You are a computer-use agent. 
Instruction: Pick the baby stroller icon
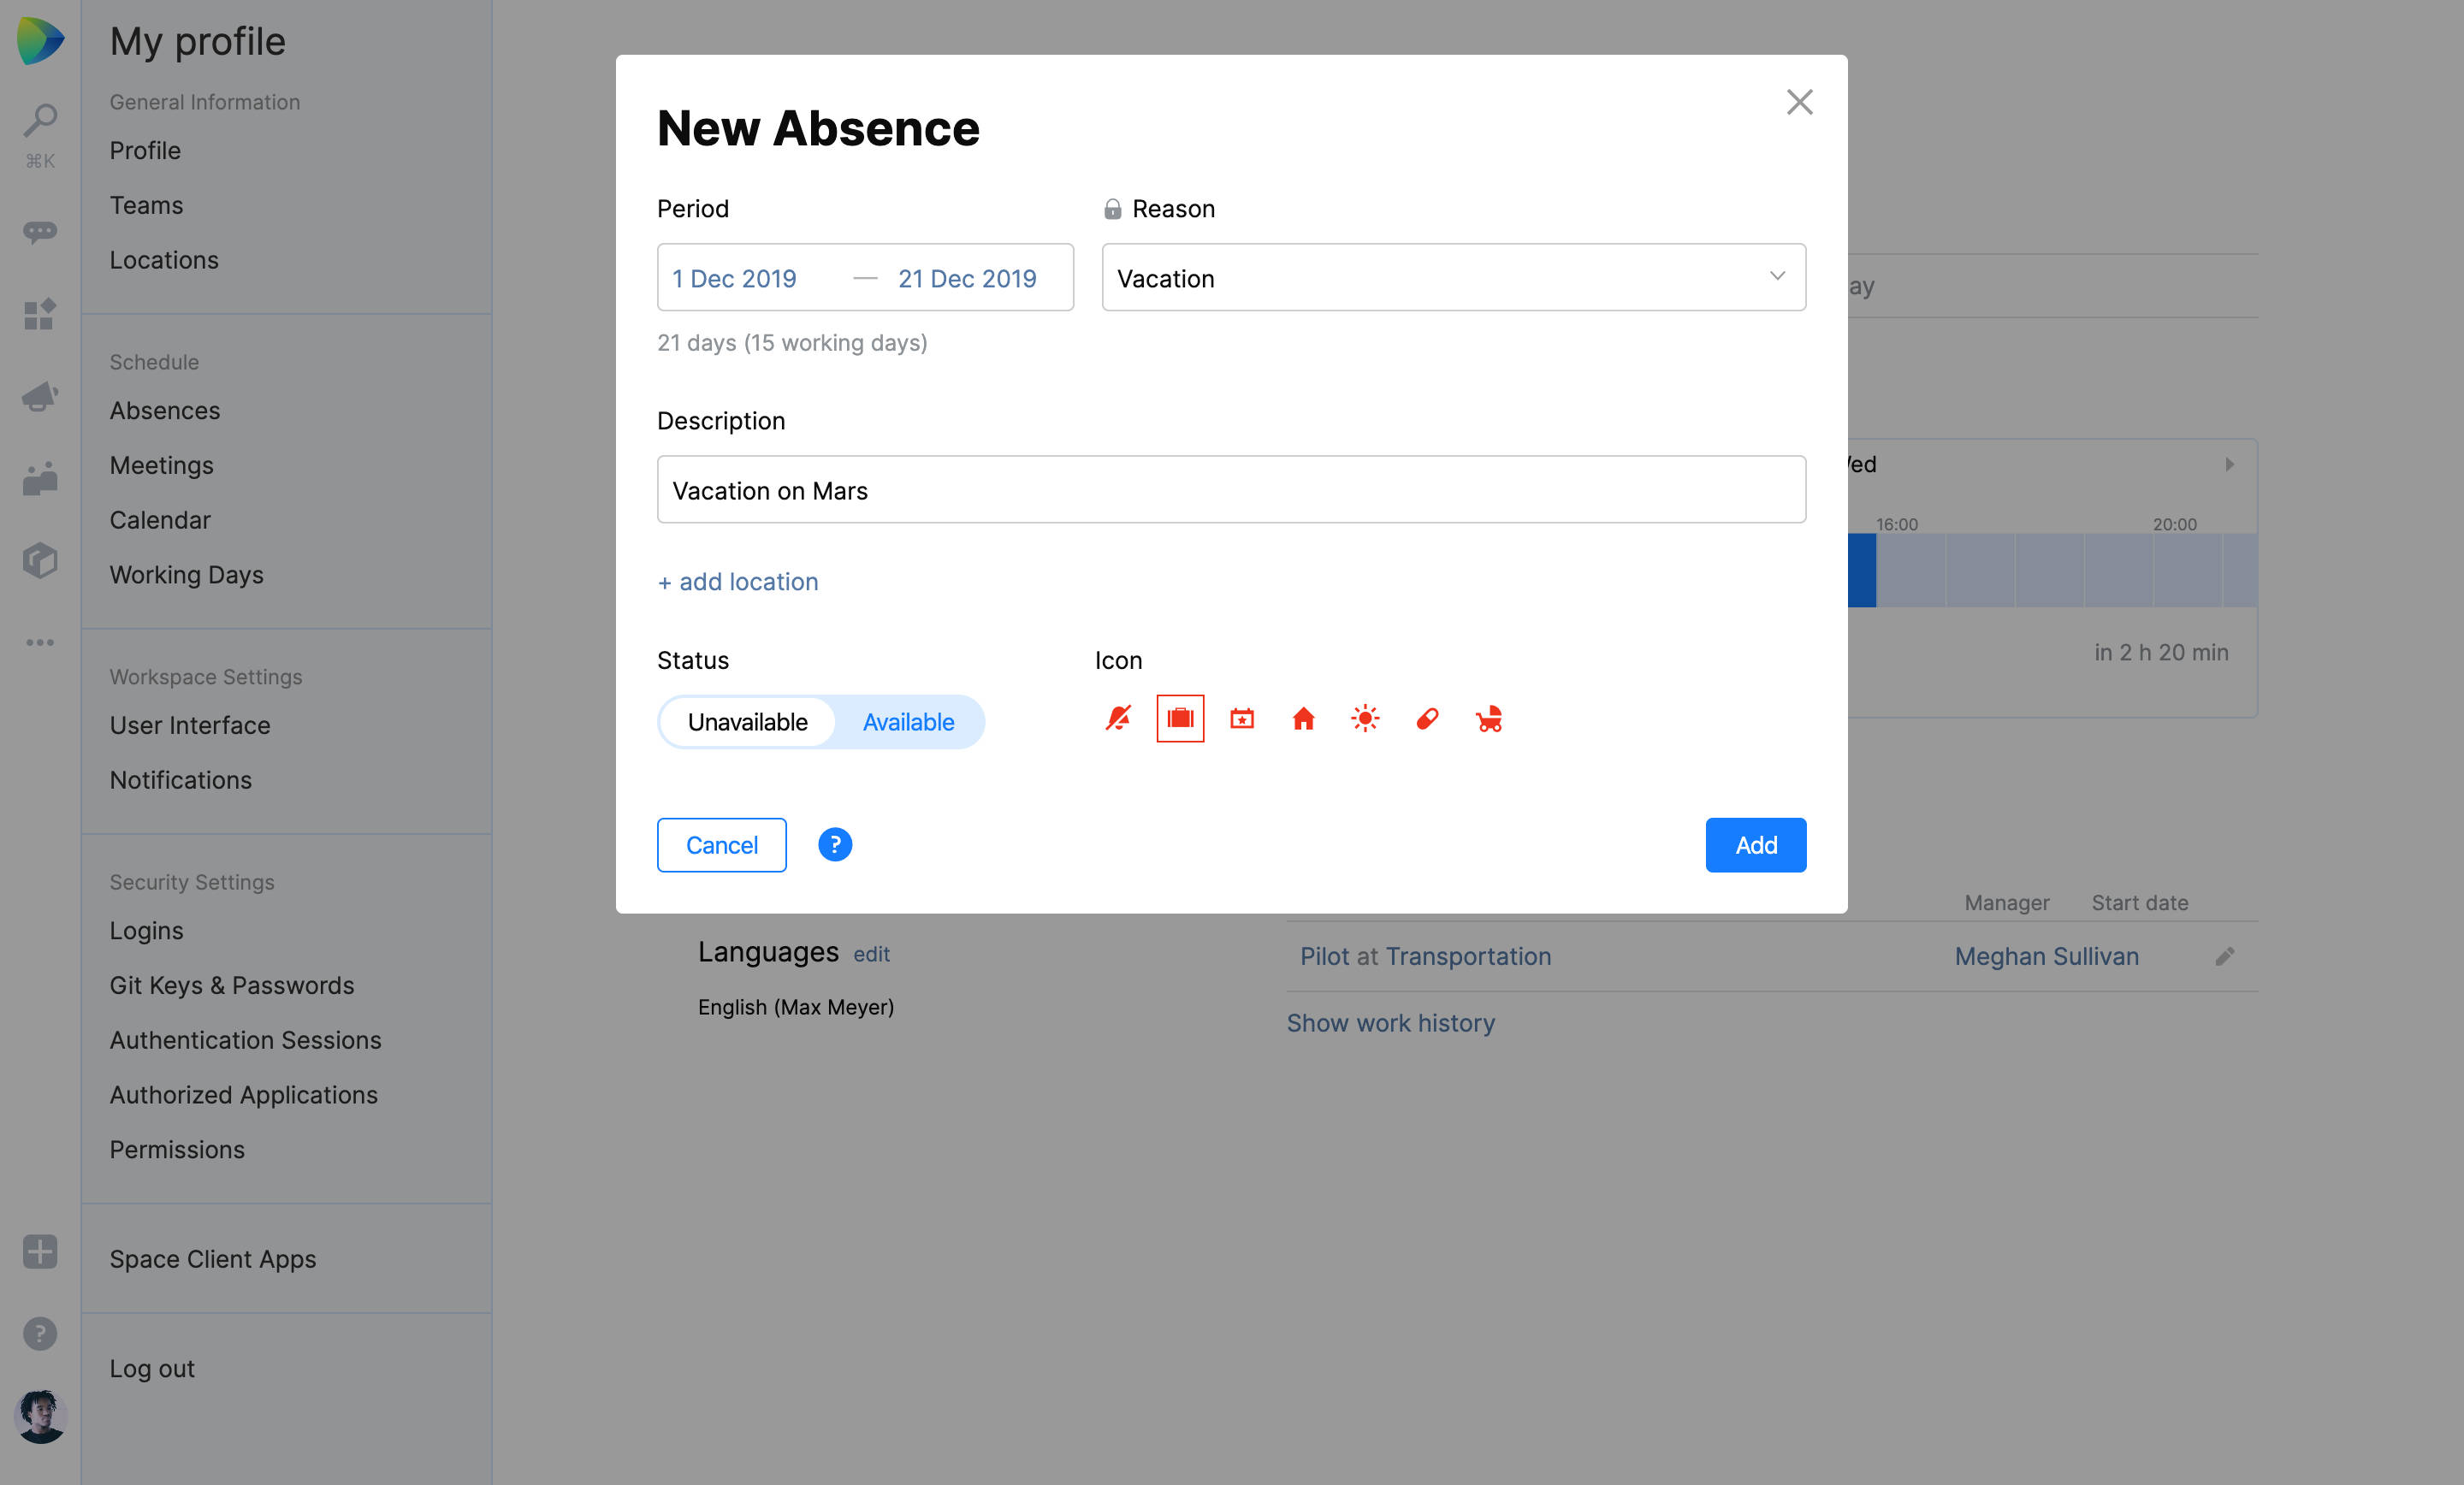pyautogui.click(x=1489, y=718)
